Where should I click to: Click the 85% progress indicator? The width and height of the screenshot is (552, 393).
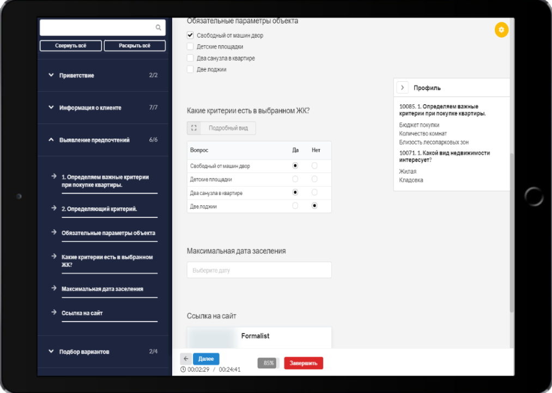click(269, 363)
